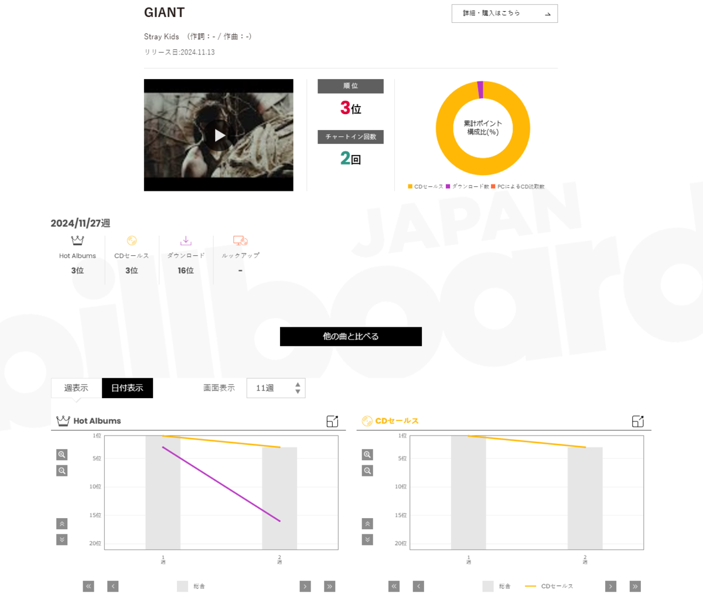
Task: Go to previous week in CDセールス chart
Action: [x=418, y=586]
